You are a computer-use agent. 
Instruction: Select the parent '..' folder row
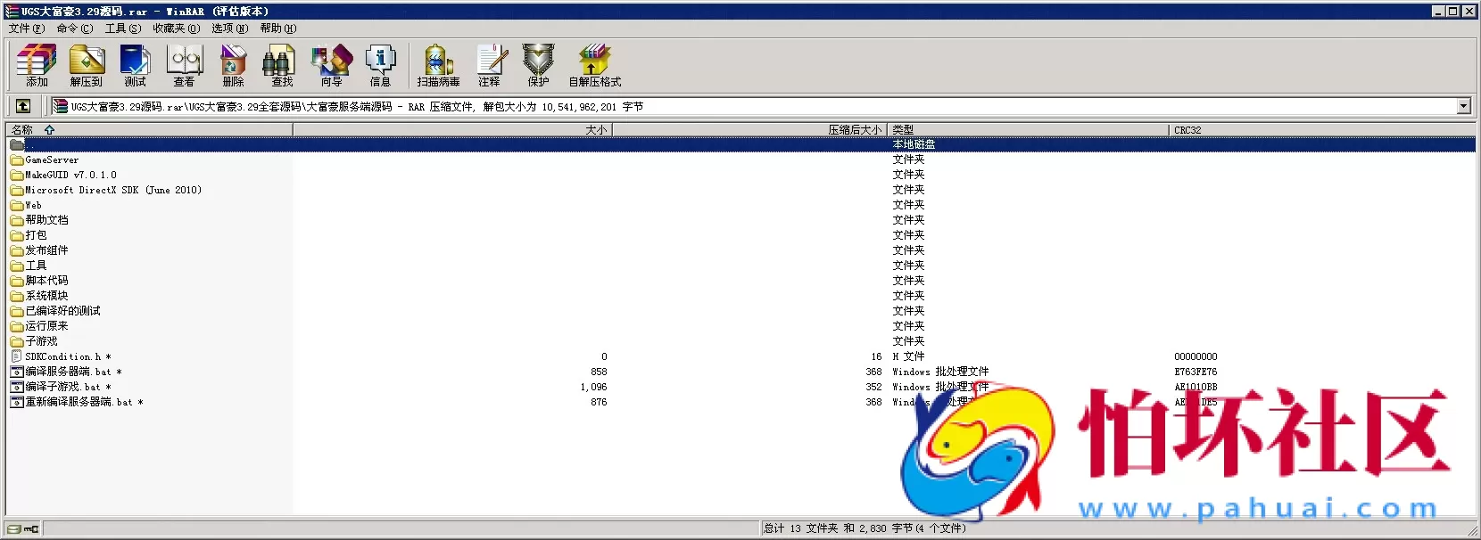pyautogui.click(x=741, y=144)
